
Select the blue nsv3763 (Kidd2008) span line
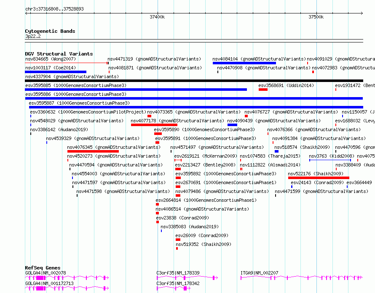tap(330, 160)
